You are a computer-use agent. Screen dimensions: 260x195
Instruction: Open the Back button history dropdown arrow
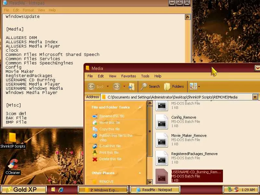pyautogui.click(x=108, y=86)
